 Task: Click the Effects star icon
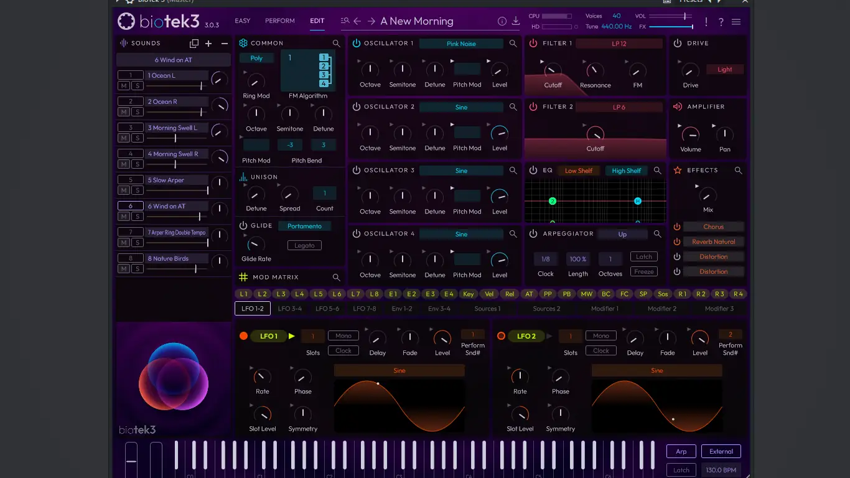(678, 170)
